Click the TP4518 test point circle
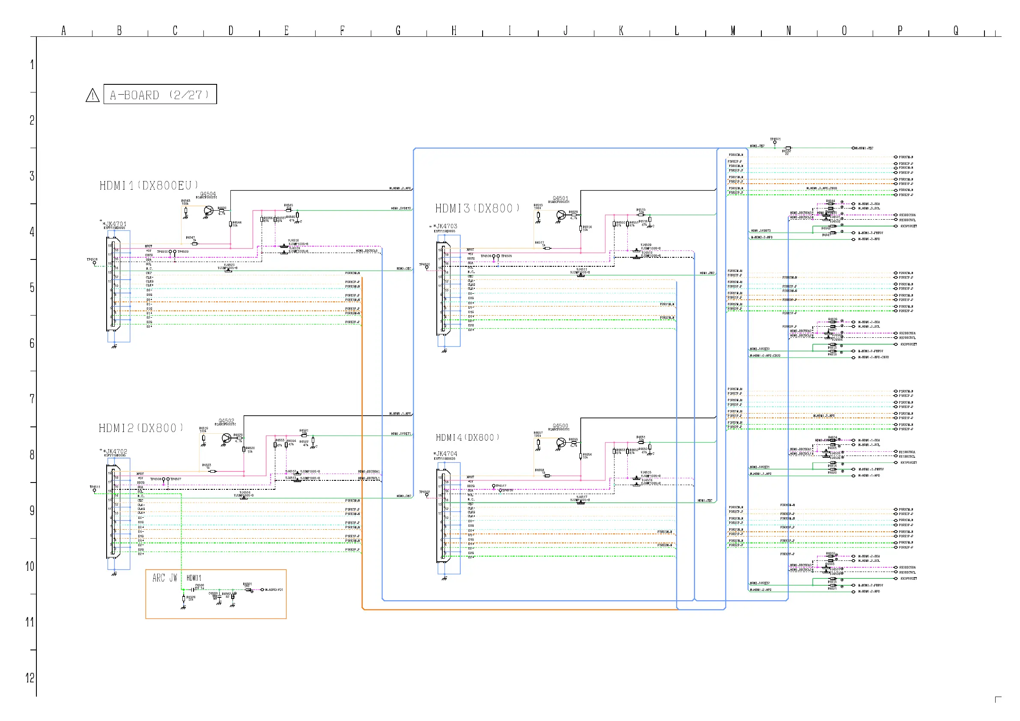 pyautogui.click(x=94, y=263)
